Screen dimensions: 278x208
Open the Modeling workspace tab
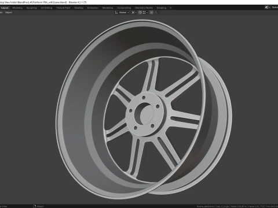click(x=17, y=8)
